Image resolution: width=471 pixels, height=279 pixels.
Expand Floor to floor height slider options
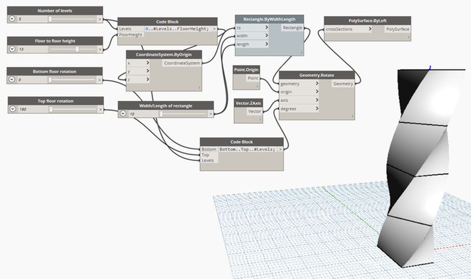12,49
